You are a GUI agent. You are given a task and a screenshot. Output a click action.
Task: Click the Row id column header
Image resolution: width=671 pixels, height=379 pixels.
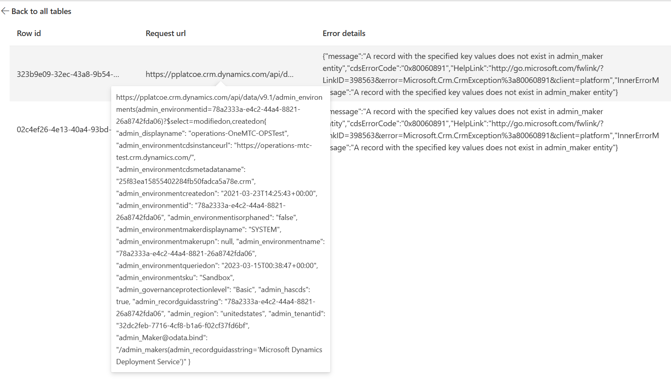28,33
